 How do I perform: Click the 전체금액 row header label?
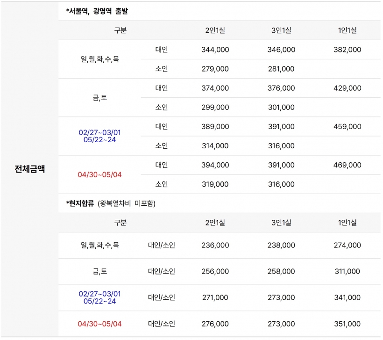(x=29, y=169)
